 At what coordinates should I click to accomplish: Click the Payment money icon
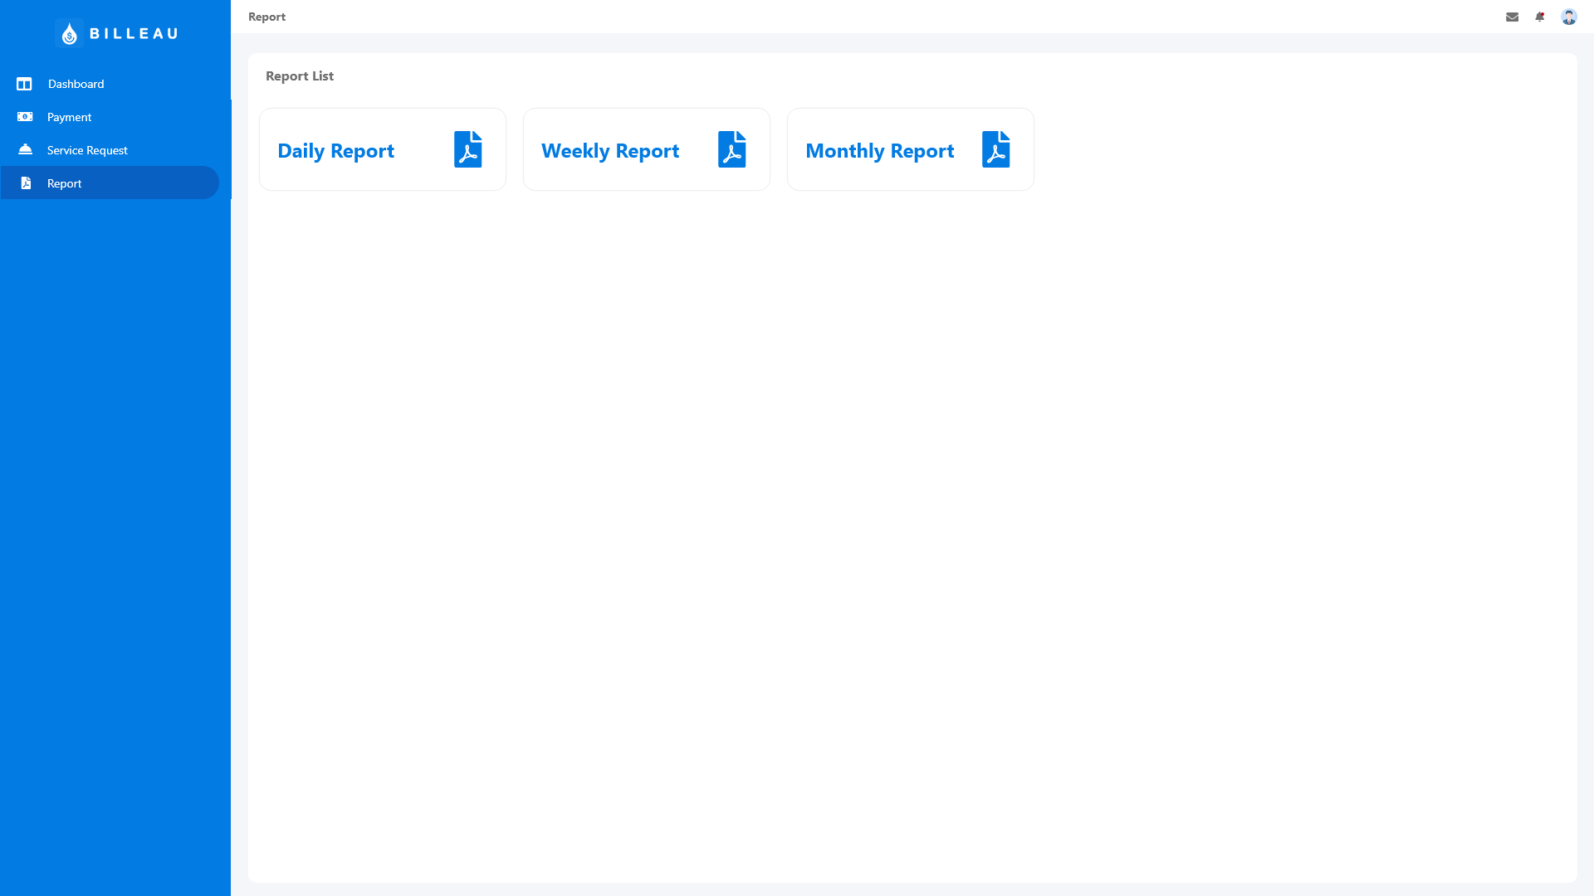coord(25,117)
